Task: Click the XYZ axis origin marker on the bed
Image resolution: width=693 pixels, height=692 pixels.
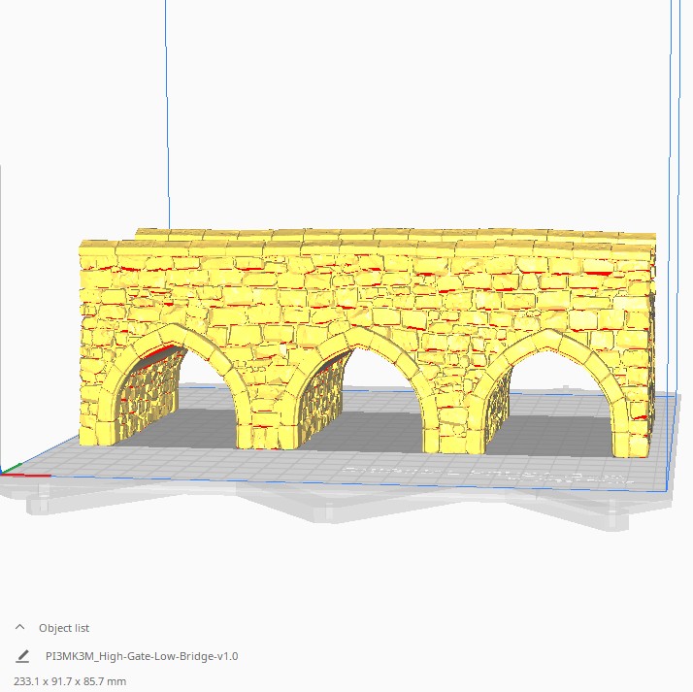Action: (x=6, y=473)
